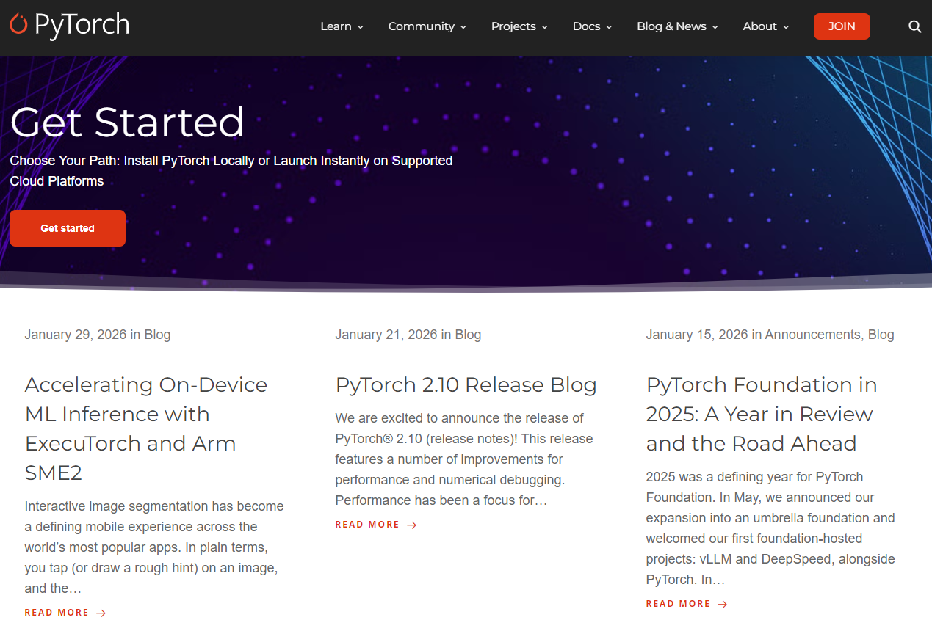Click the PyTorch logo in header
This screenshot has width=932, height=620.
coord(70,25)
